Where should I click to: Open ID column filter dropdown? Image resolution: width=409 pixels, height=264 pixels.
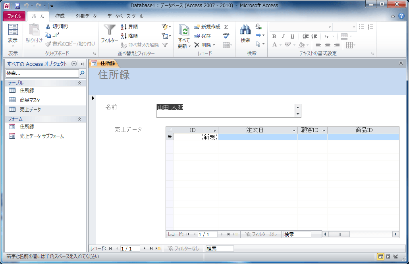tap(215, 130)
